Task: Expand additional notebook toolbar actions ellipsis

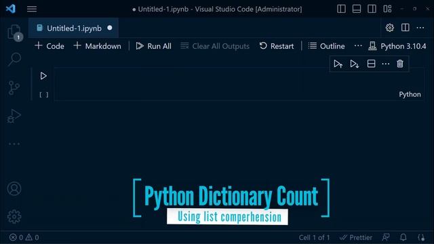Action: coord(358,45)
